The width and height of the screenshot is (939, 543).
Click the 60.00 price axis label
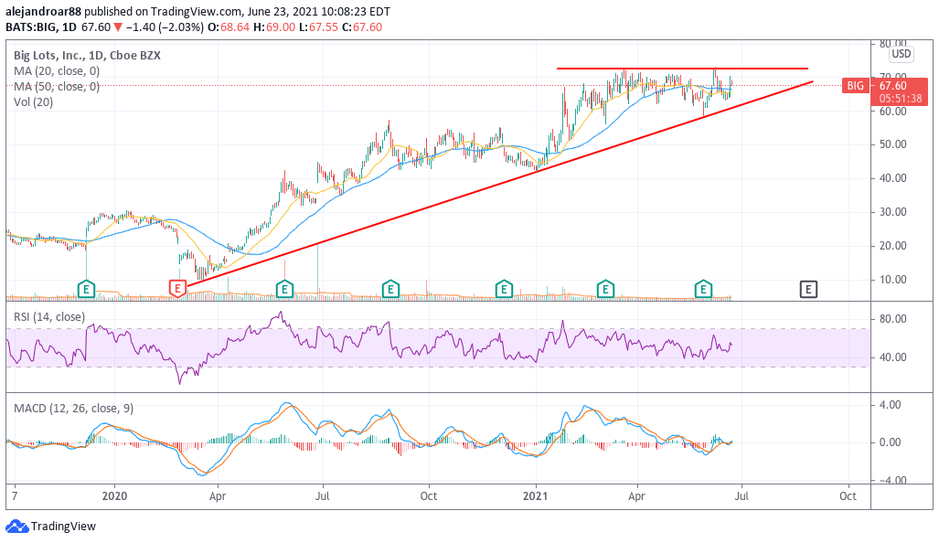tap(893, 111)
